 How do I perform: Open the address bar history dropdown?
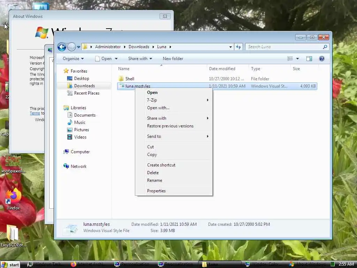click(x=230, y=47)
